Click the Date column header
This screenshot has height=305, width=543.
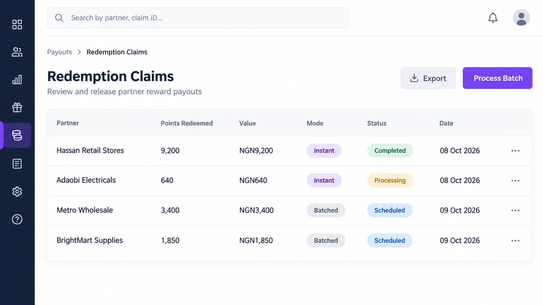tap(446, 123)
